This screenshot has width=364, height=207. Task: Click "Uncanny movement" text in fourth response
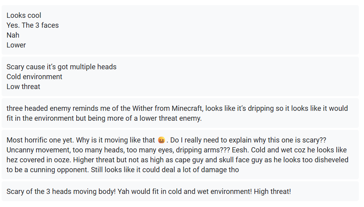tap(38, 150)
